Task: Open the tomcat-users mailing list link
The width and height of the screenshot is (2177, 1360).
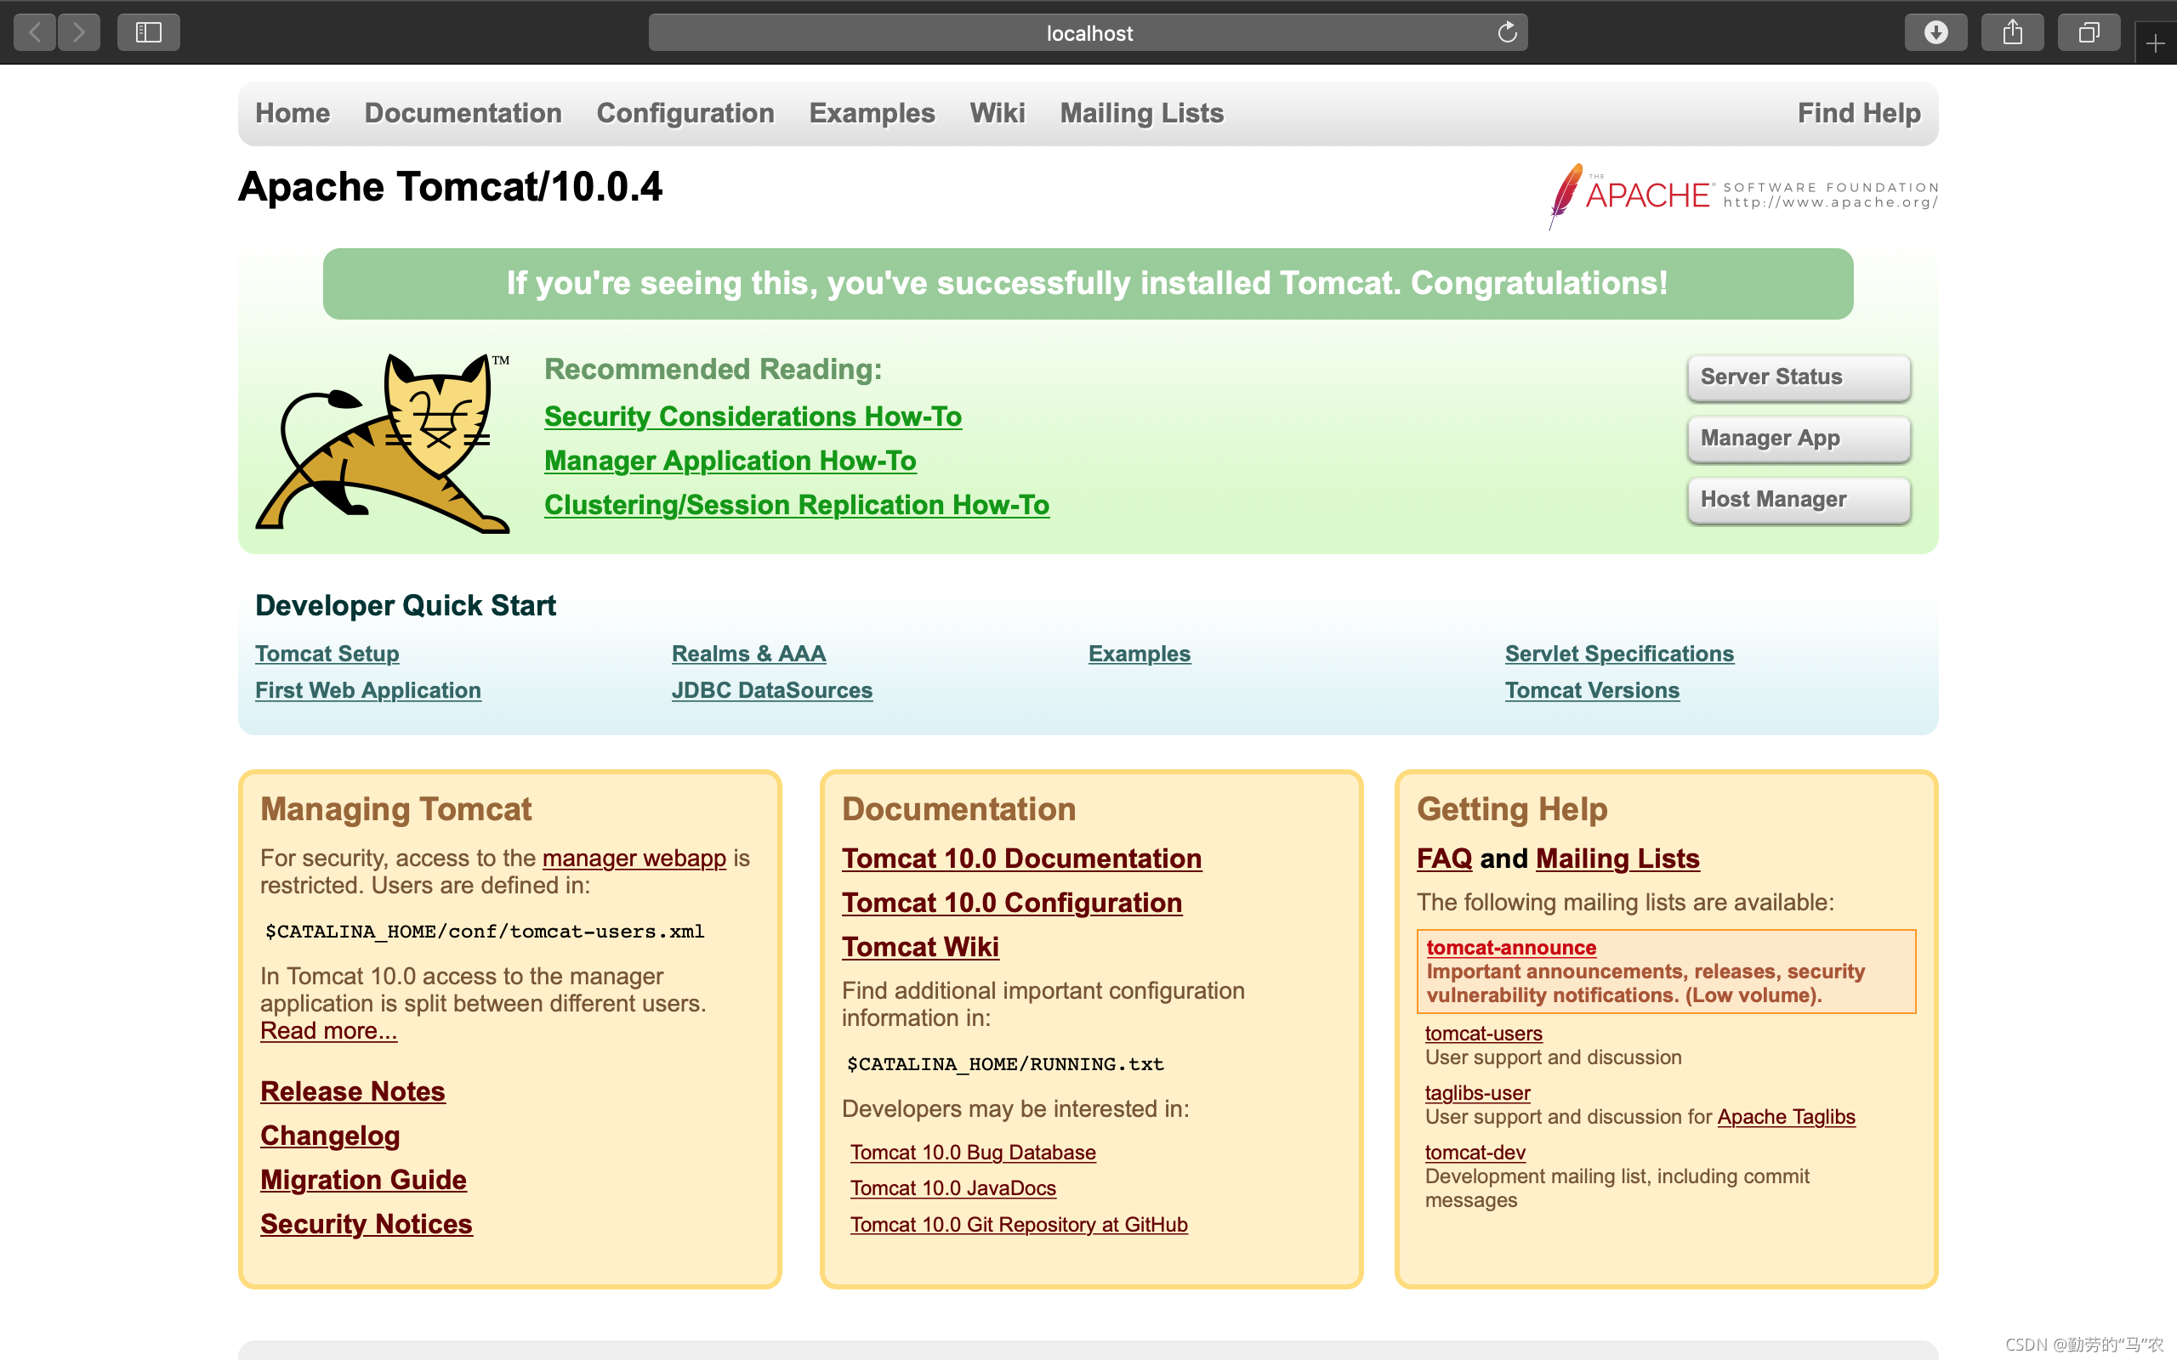Action: tap(1483, 1034)
